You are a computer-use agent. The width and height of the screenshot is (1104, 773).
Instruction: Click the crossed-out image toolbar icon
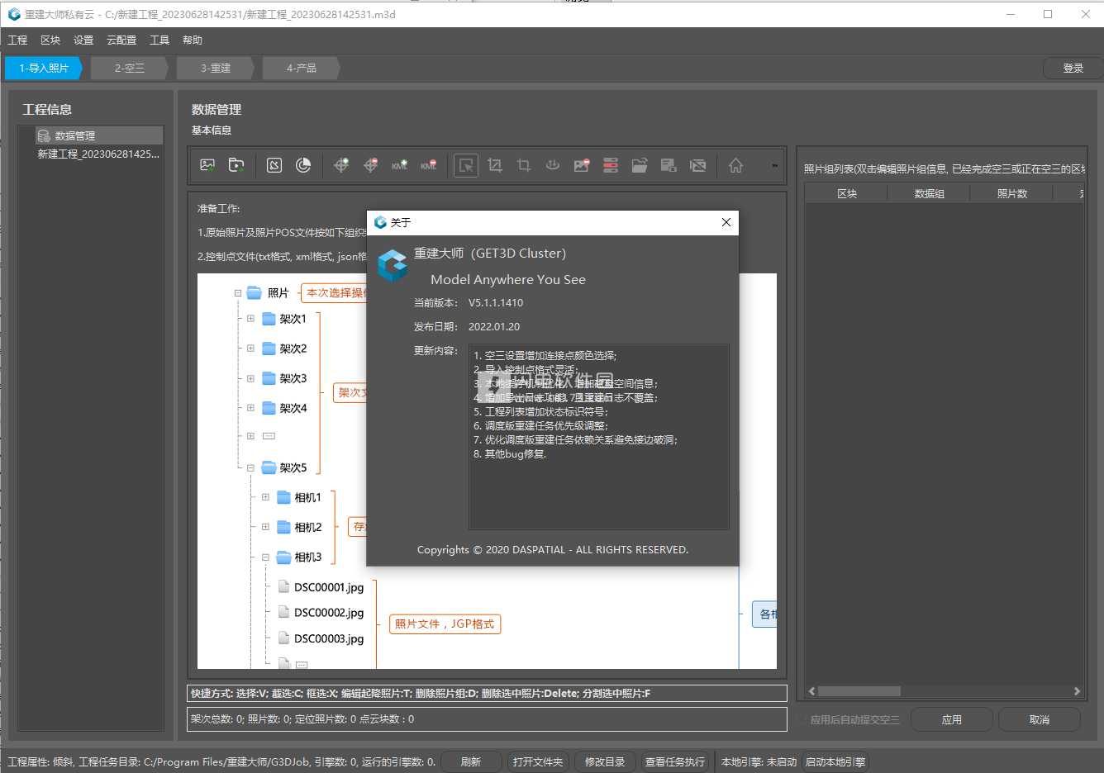[x=697, y=165]
